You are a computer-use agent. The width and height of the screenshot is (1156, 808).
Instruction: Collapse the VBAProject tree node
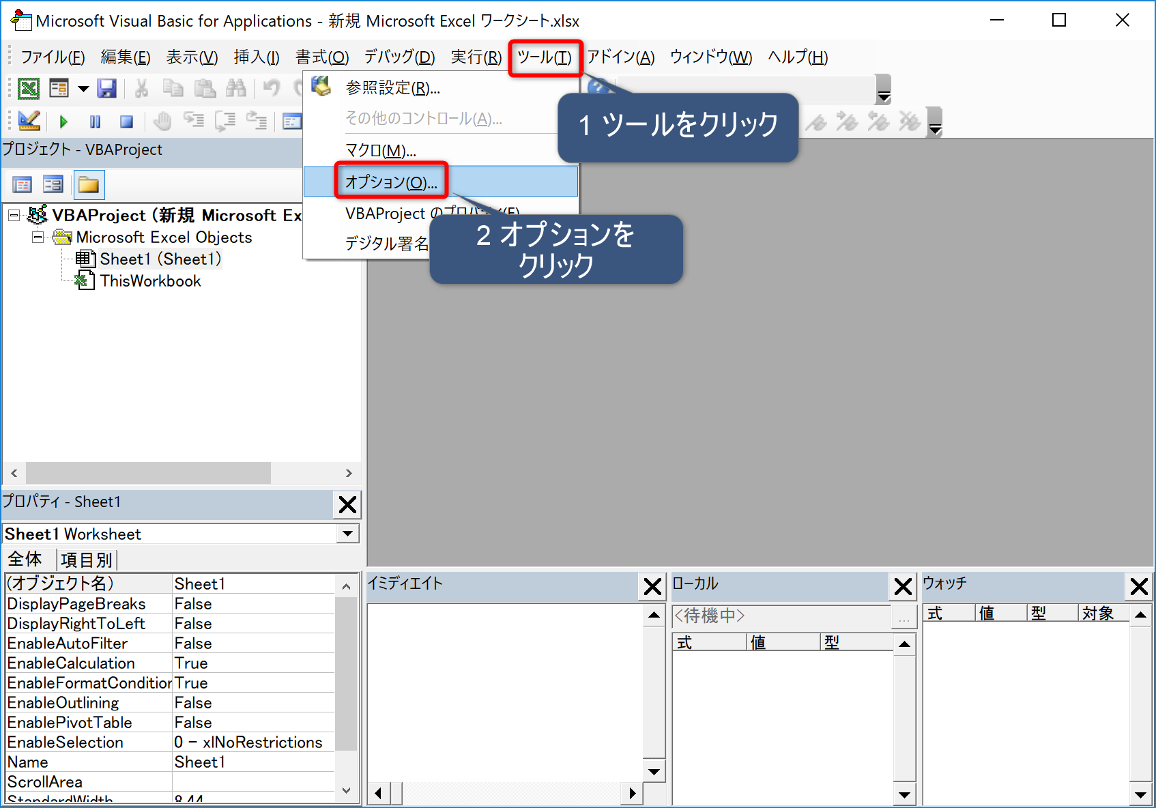pos(14,216)
